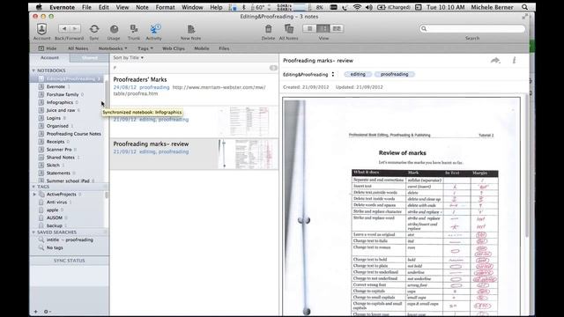Add a notebook with the plus button
Screen dimensions: 564x317
[x=35, y=312]
